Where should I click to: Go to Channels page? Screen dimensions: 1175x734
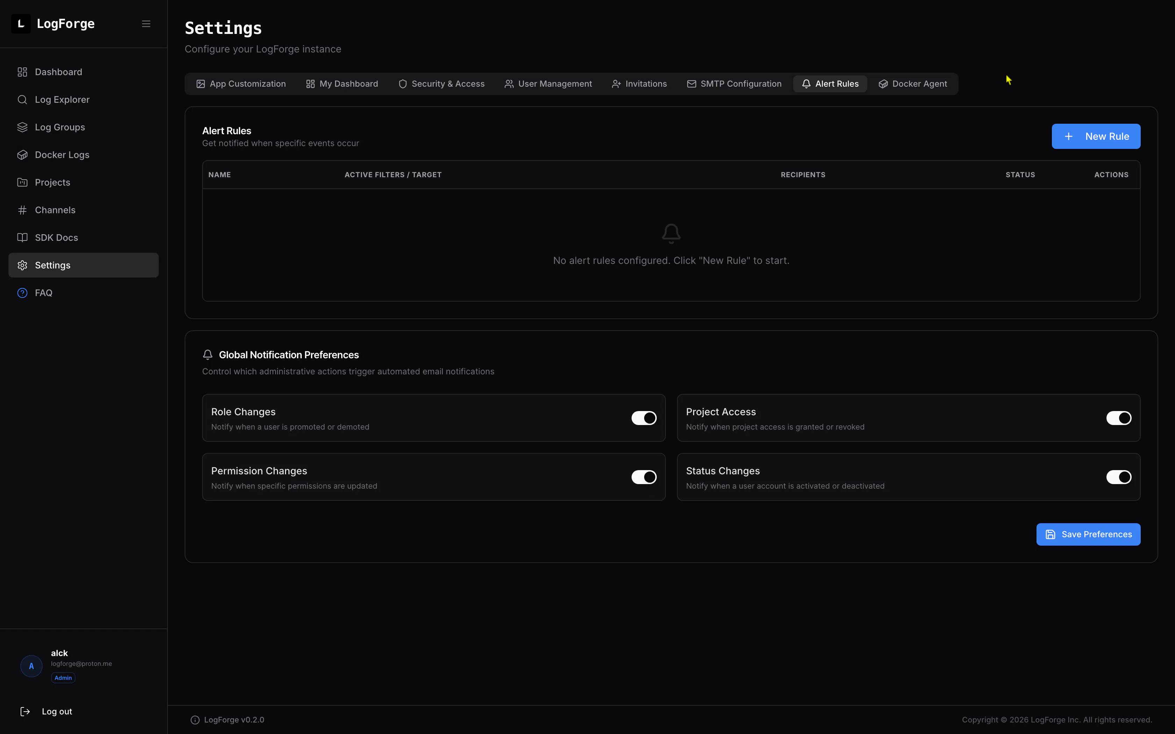(84, 210)
